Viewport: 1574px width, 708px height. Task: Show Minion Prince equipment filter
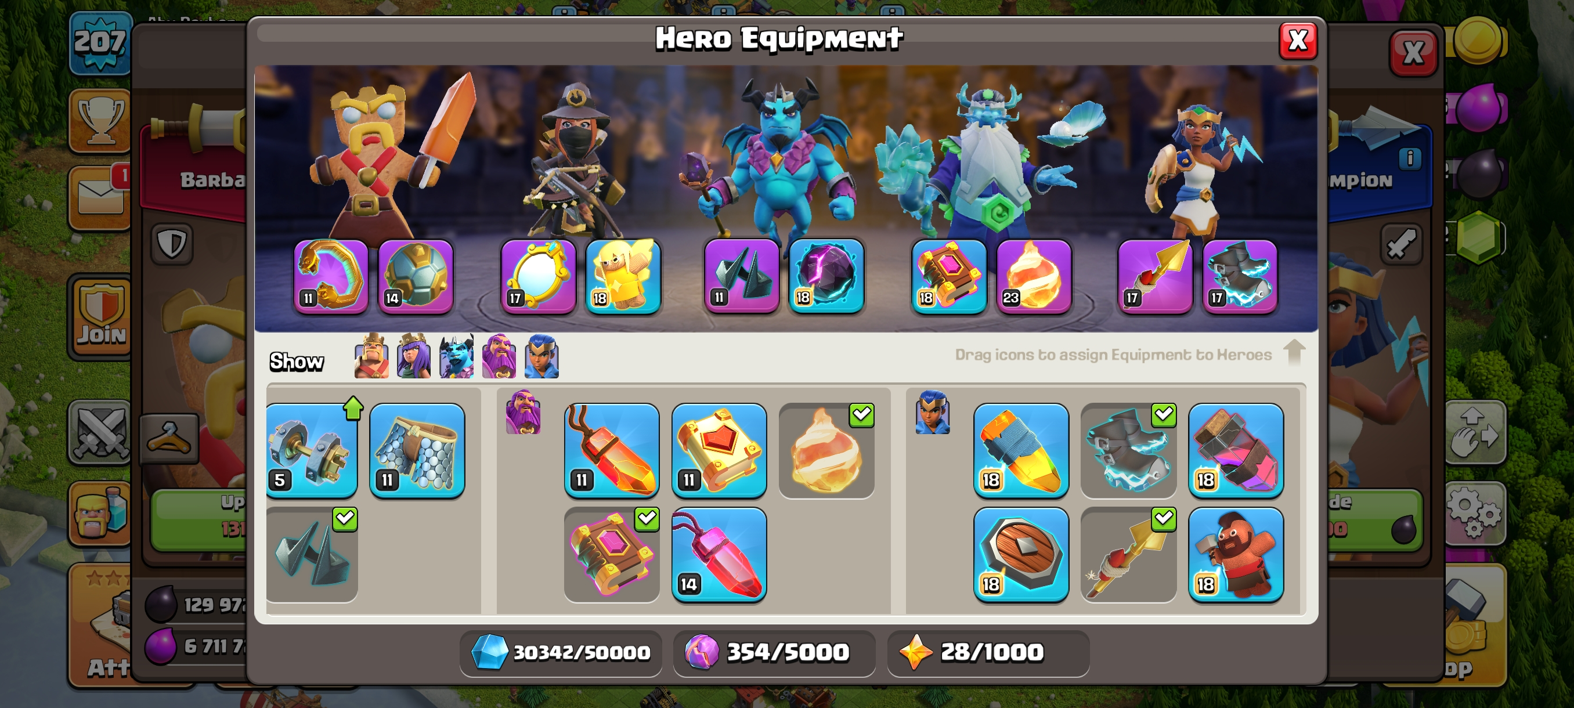point(456,356)
